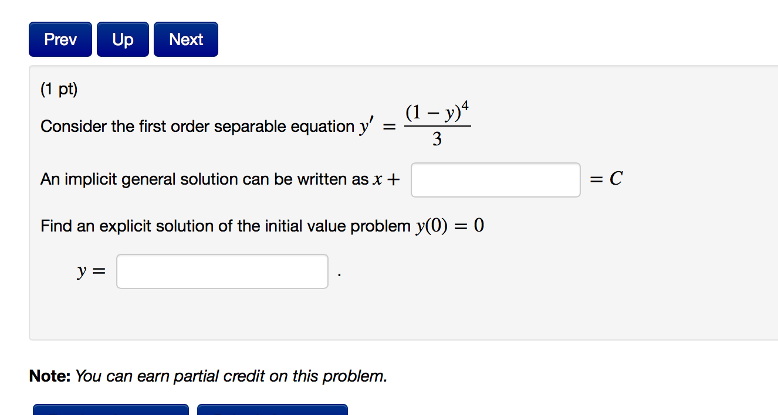Click the y = label before the answer box

tap(92, 271)
